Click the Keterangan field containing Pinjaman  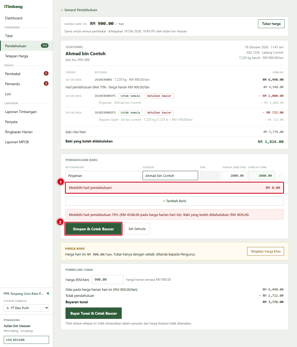[x=103, y=176]
